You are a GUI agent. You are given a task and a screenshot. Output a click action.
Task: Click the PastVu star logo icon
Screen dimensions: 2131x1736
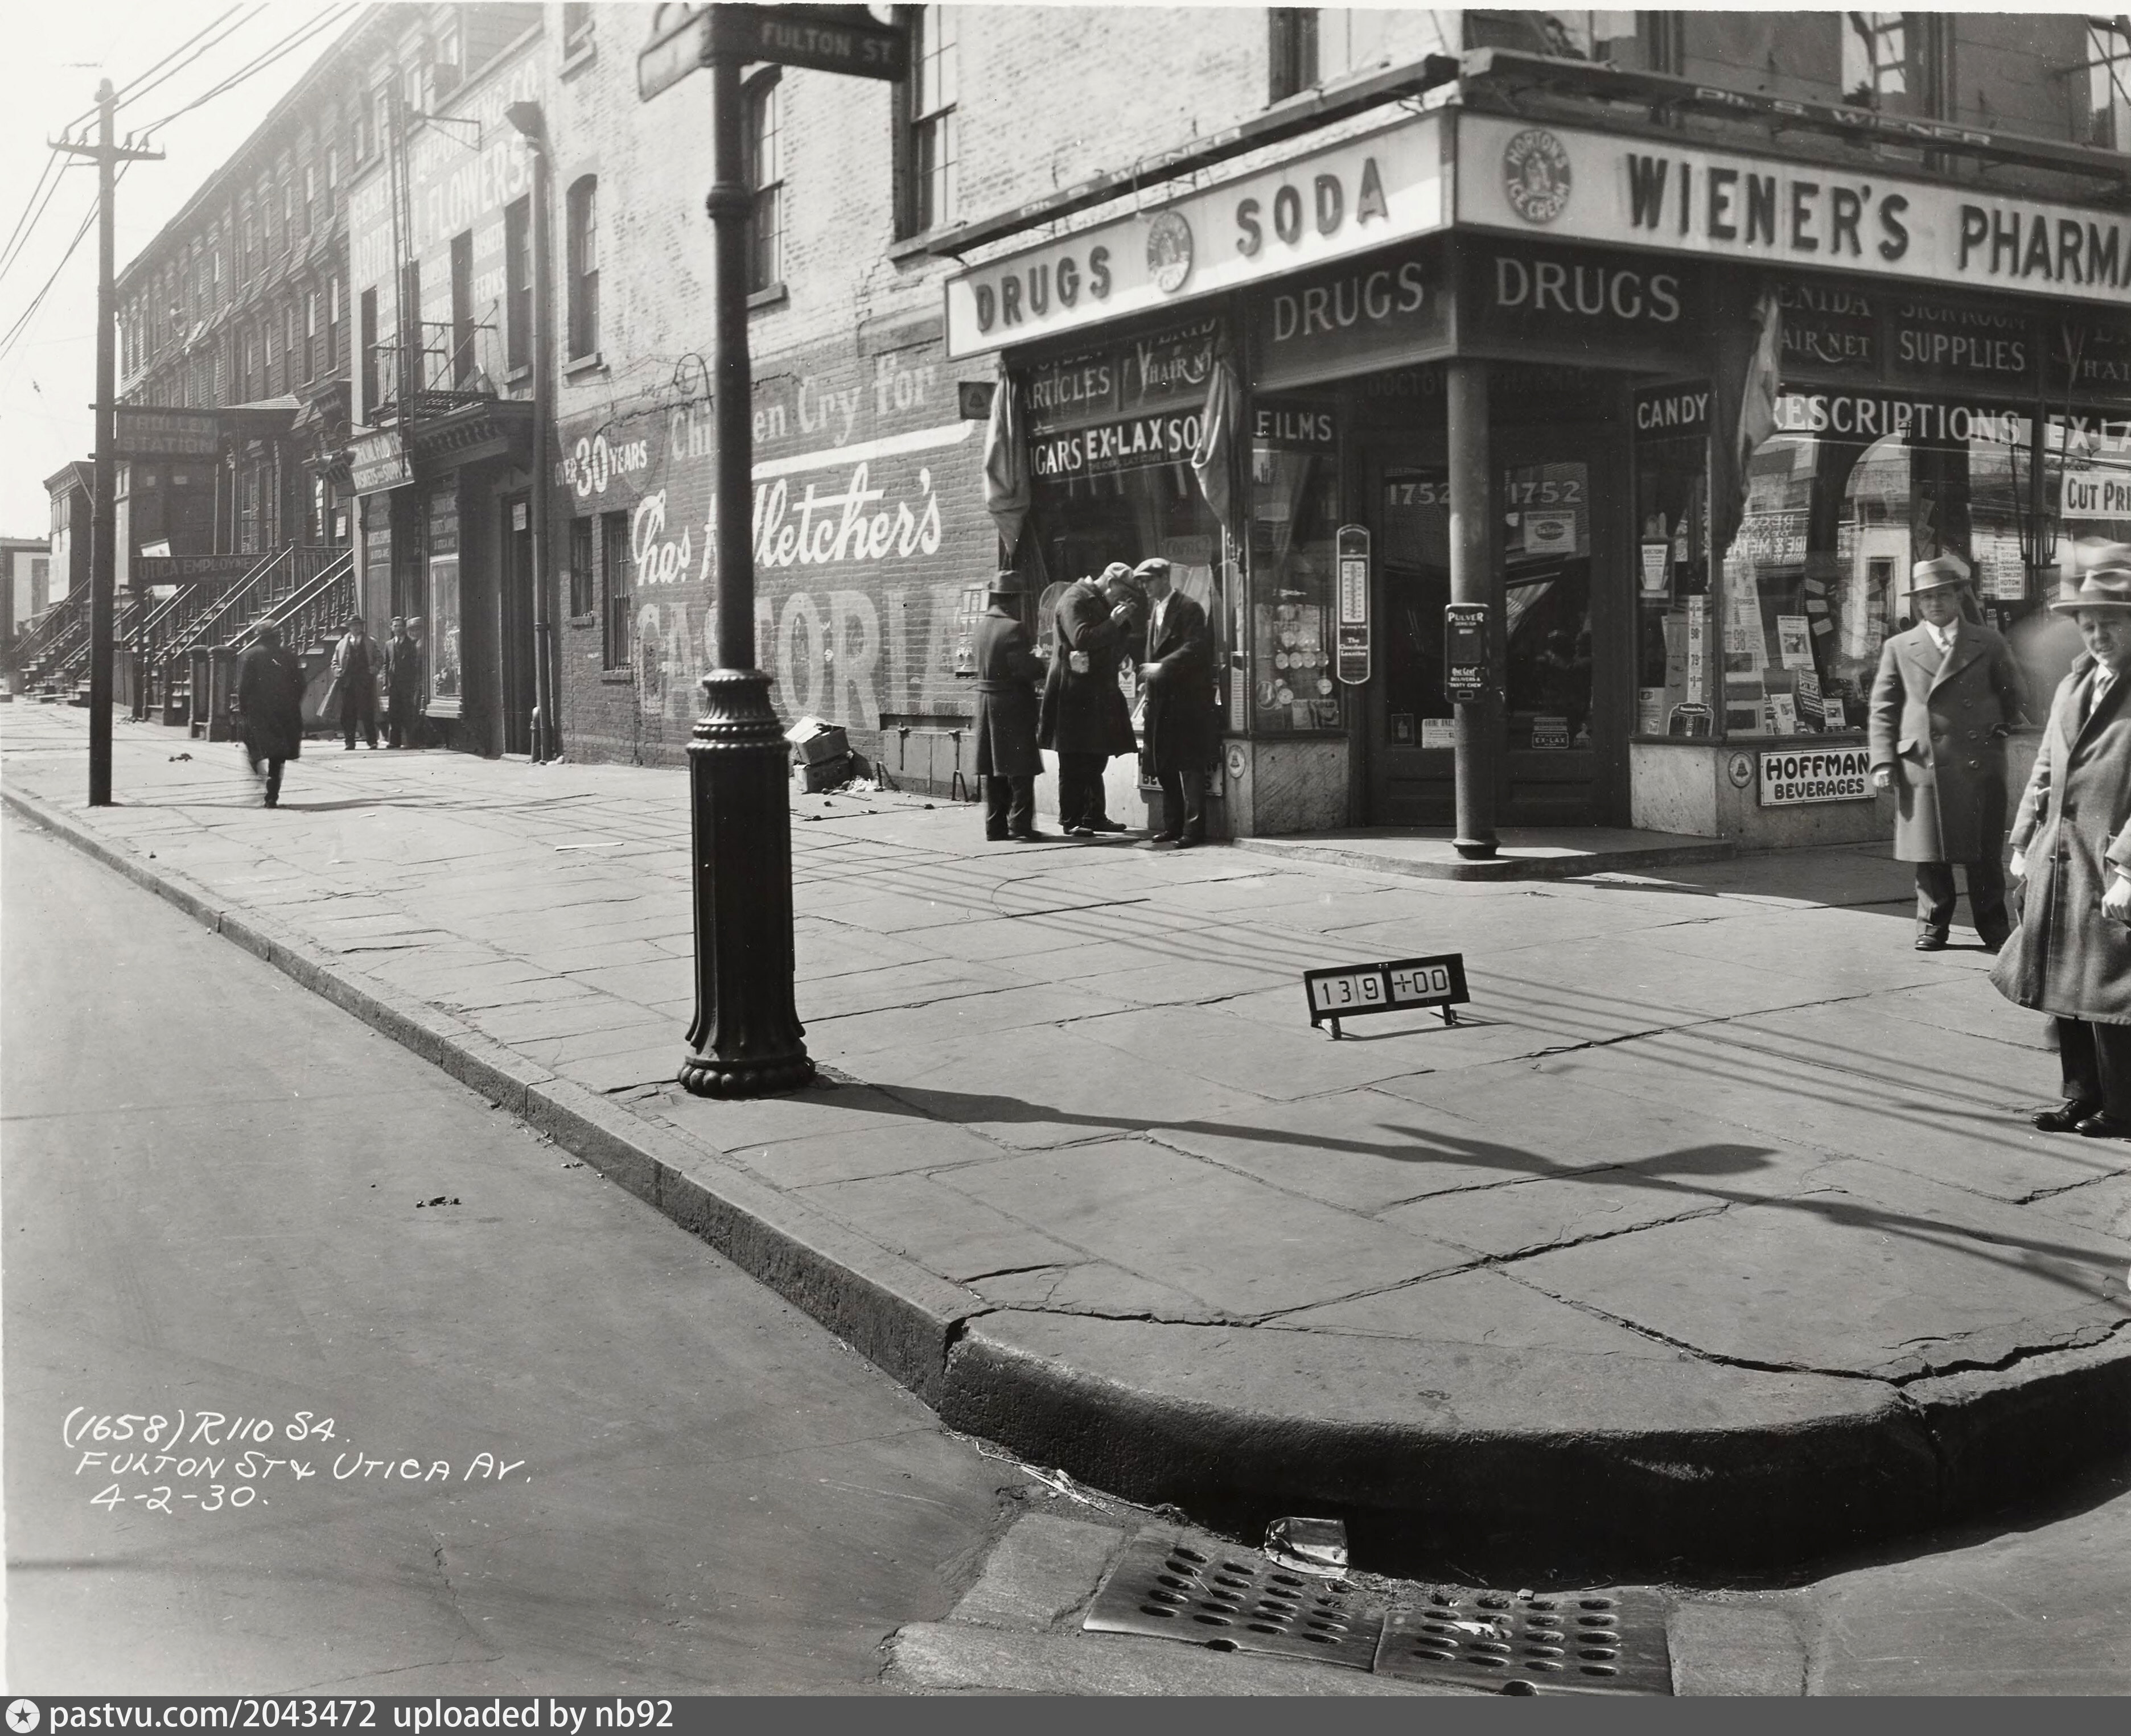[x=22, y=1716]
